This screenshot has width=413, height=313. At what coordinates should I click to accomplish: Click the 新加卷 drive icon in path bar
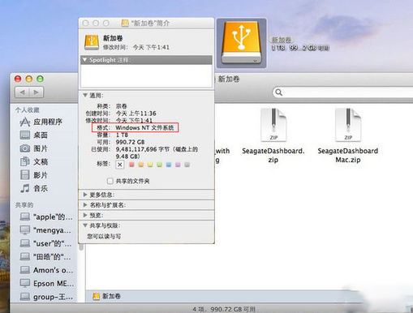point(96,297)
